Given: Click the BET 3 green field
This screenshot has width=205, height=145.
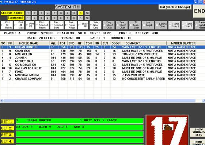Looking at the screenshot, I should tap(80, 134).
